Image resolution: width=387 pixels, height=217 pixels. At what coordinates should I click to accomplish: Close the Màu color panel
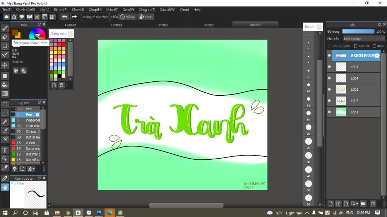44,24
